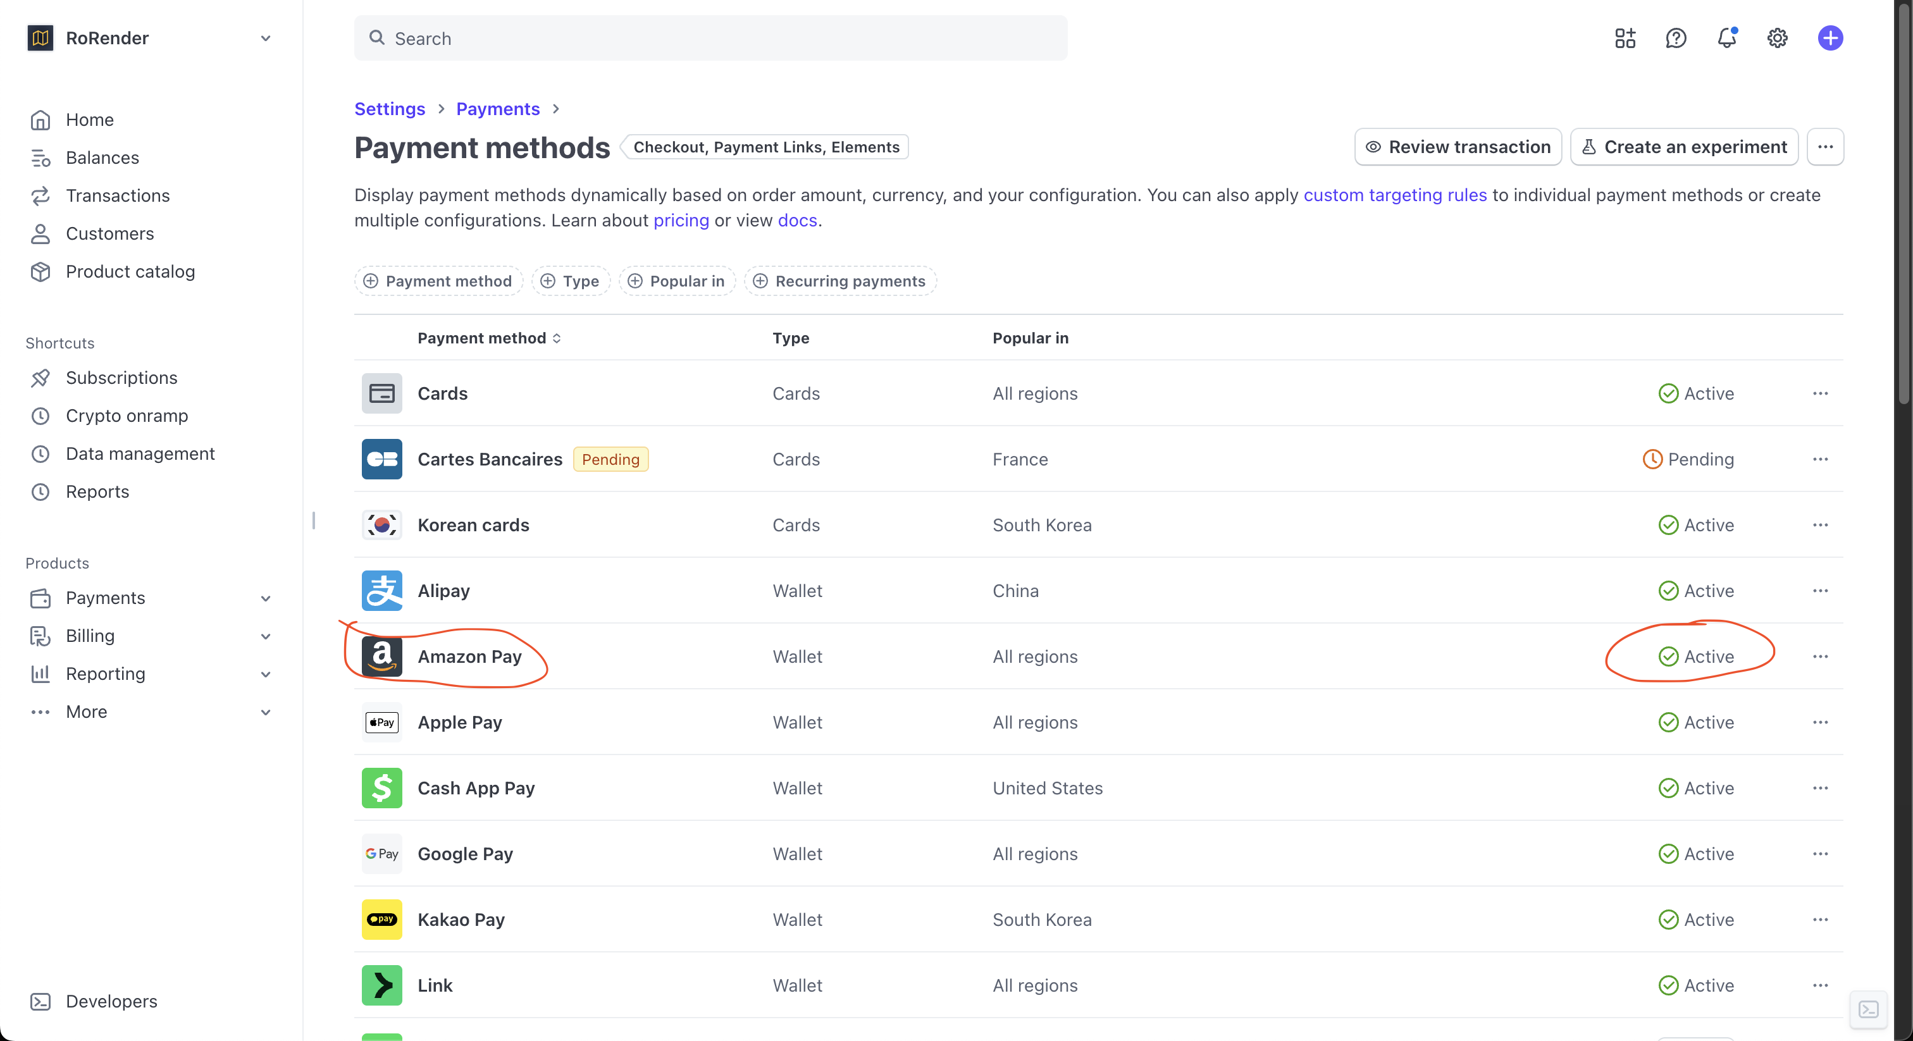Go to Transactions in sidebar

117,196
